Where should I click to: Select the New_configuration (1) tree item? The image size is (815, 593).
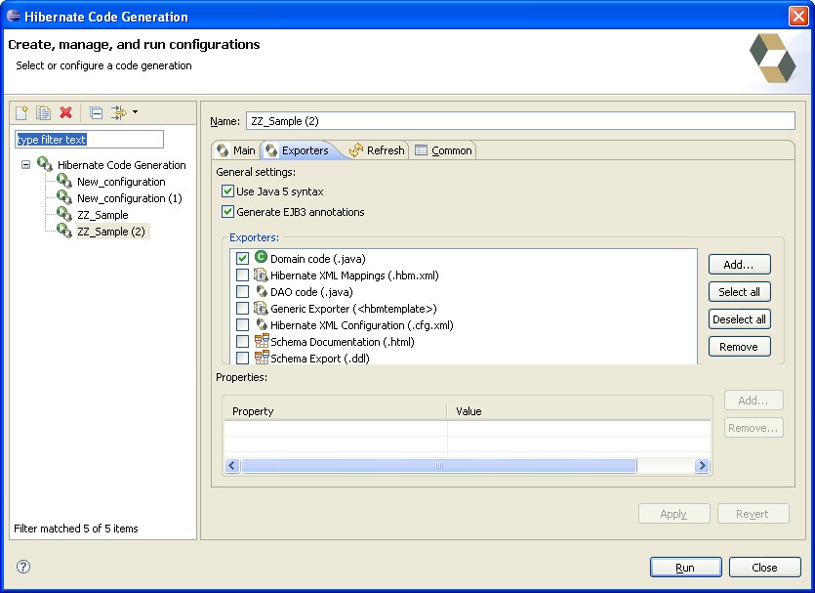point(129,198)
